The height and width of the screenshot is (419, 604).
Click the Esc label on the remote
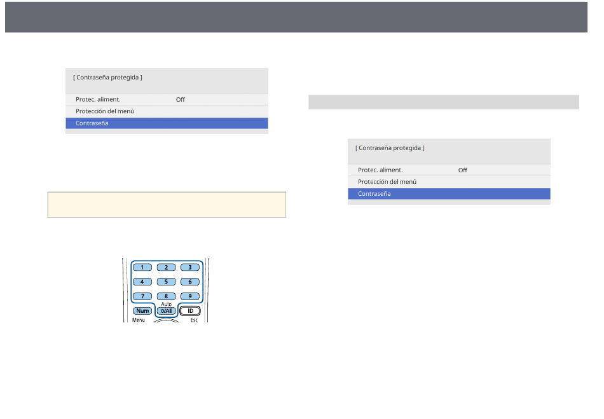tap(194, 320)
